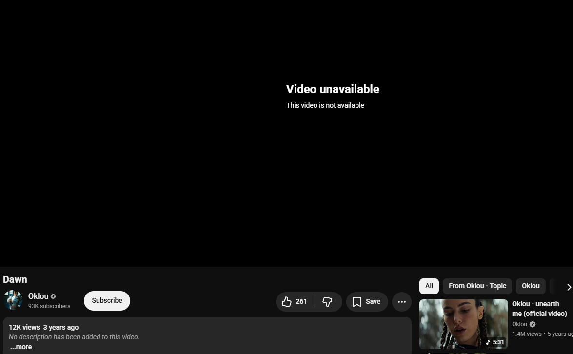The image size is (573, 354).
Task: Expand description with ...more
Action: [21, 347]
